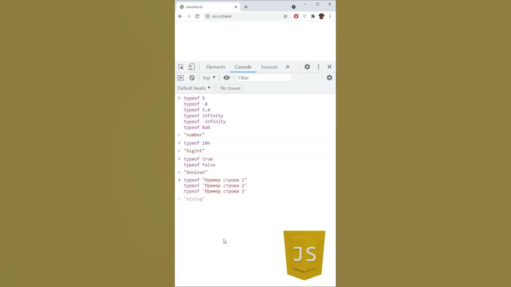Click the gray shield extension icon
This screenshot has width=511, height=287.
tap(305, 16)
